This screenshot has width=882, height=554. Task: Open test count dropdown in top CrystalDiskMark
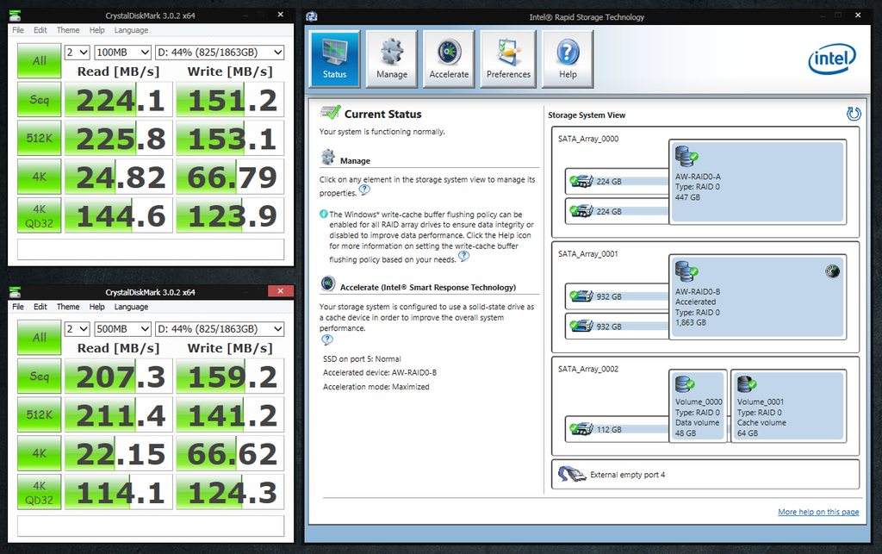tap(78, 53)
